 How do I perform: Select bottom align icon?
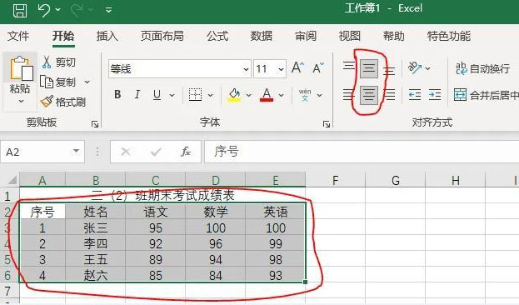(389, 71)
